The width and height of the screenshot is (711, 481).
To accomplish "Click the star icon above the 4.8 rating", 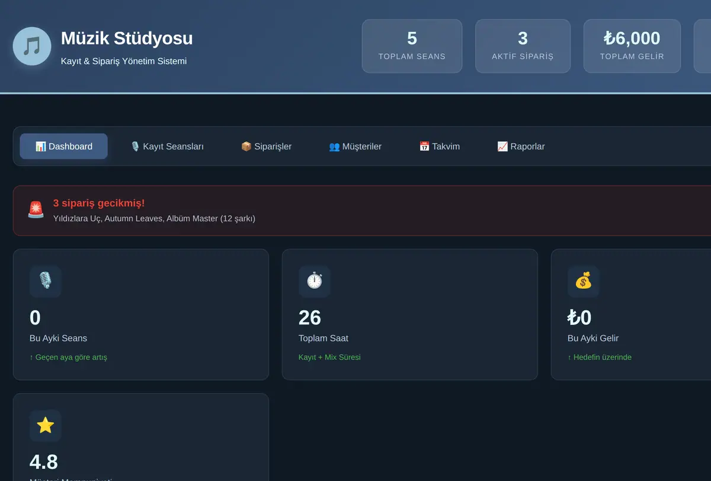I will (46, 425).
